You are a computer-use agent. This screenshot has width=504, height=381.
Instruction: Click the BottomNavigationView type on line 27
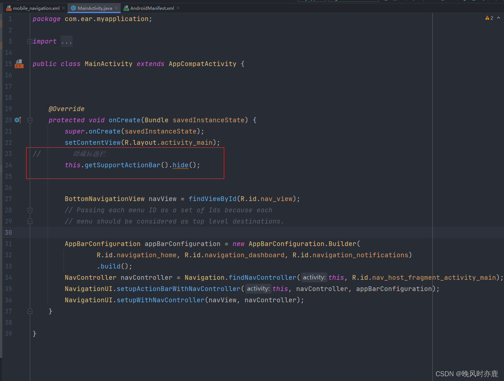click(105, 199)
